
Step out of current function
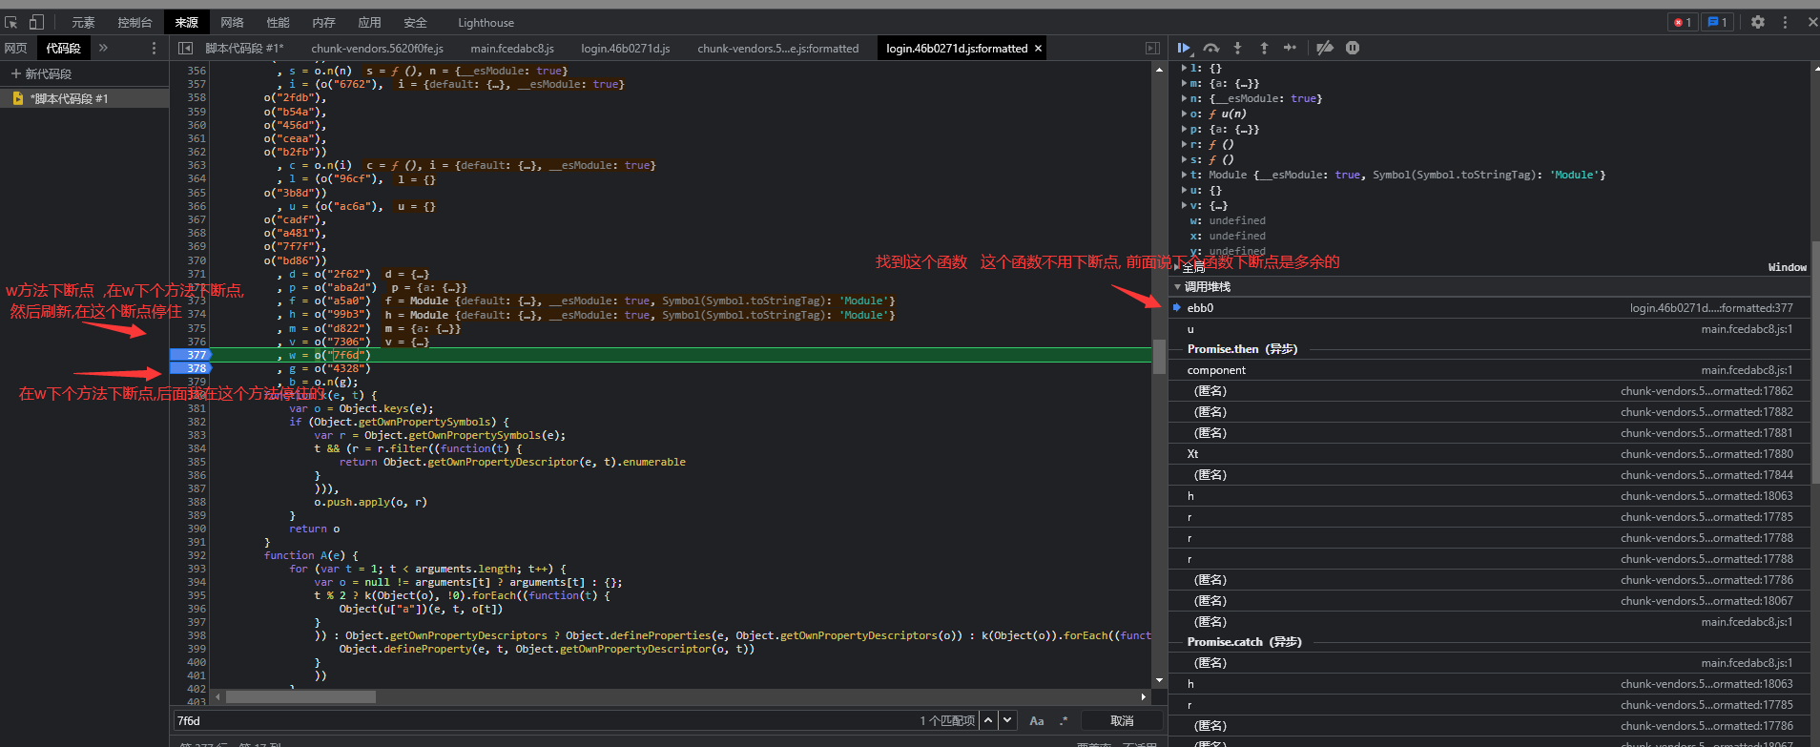1264,48
